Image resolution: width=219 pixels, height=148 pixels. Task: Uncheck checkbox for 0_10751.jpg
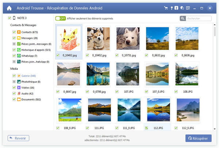point(117,55)
